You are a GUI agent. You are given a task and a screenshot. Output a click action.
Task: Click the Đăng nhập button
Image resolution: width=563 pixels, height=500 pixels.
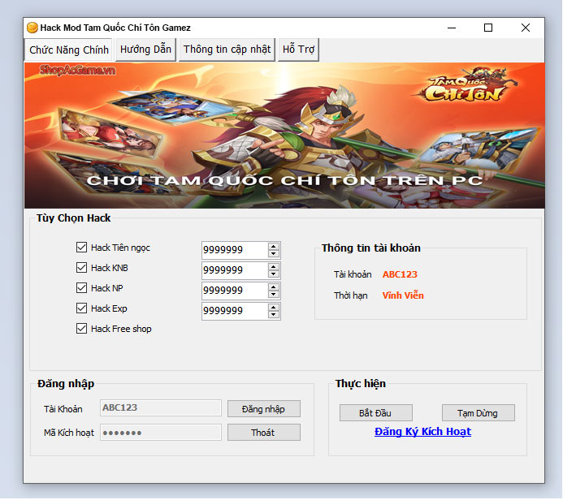point(264,409)
